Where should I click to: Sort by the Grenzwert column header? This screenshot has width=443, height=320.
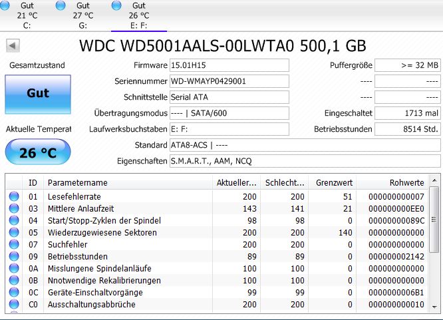tap(333, 182)
